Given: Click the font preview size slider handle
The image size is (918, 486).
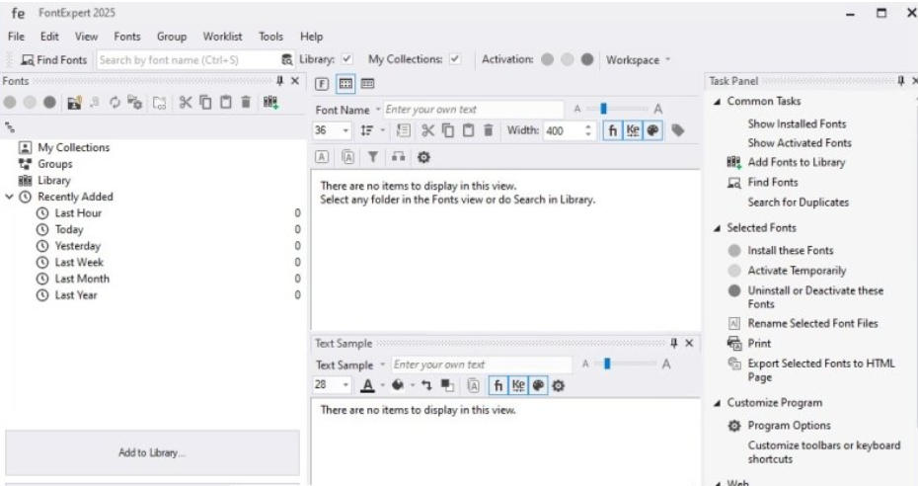Looking at the screenshot, I should click(603, 109).
